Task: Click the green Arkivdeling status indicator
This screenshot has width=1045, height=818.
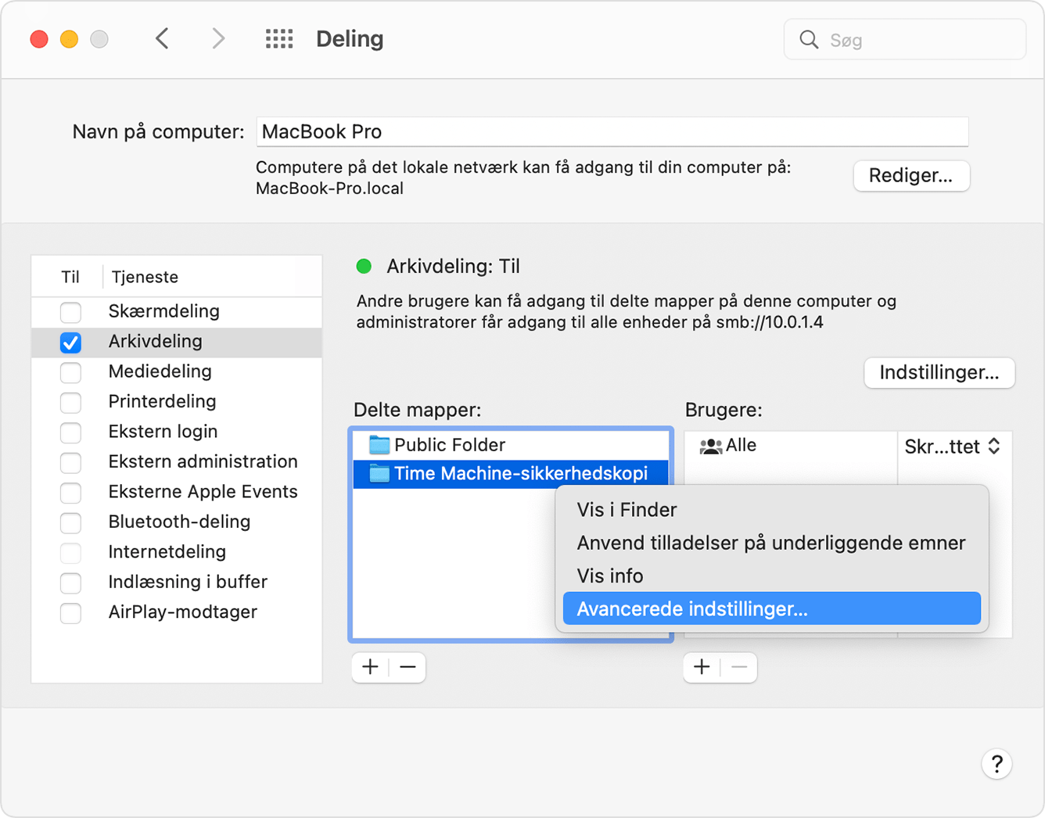Action: pos(364,267)
